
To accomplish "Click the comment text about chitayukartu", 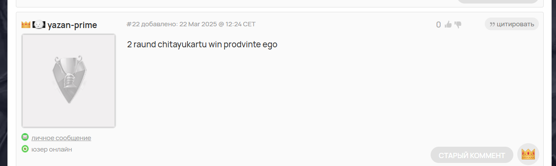I will [x=202, y=45].
